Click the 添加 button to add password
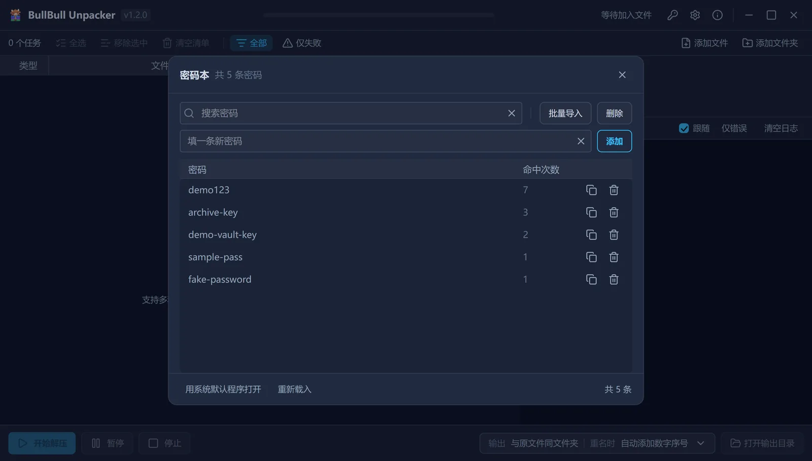Viewport: 812px width, 461px height. pos(614,141)
